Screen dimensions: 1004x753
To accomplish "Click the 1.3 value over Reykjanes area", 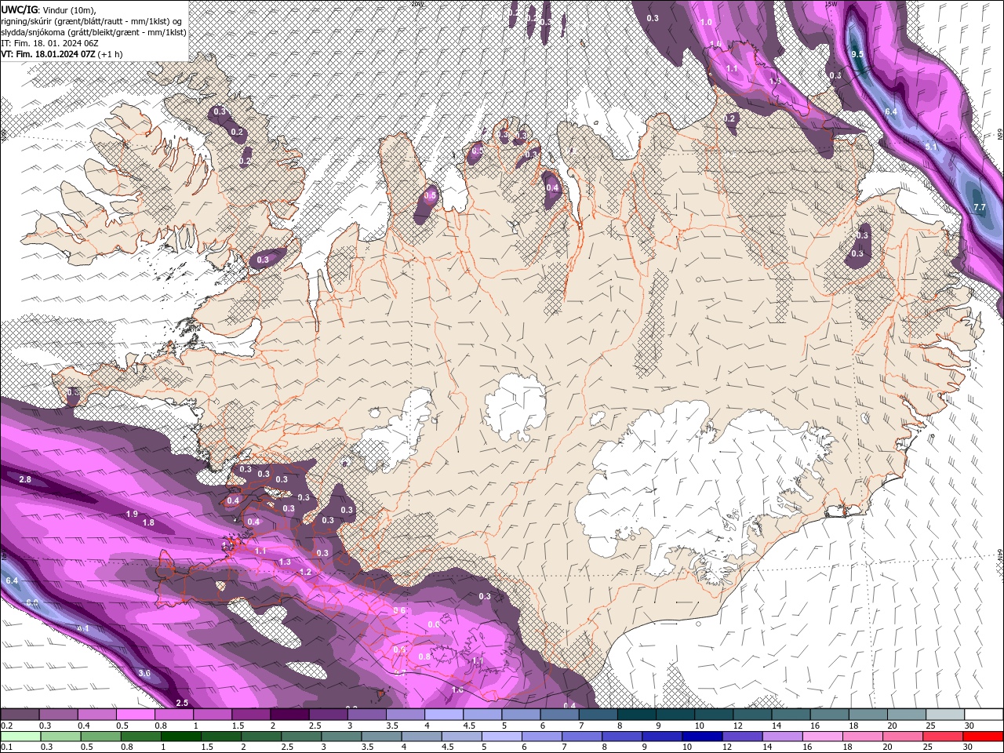I will [285, 562].
